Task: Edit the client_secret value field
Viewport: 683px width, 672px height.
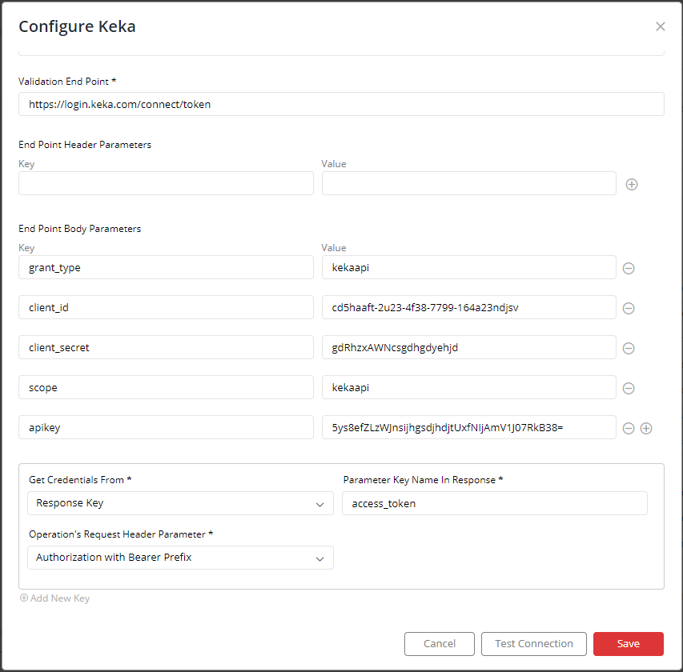Action: (468, 347)
